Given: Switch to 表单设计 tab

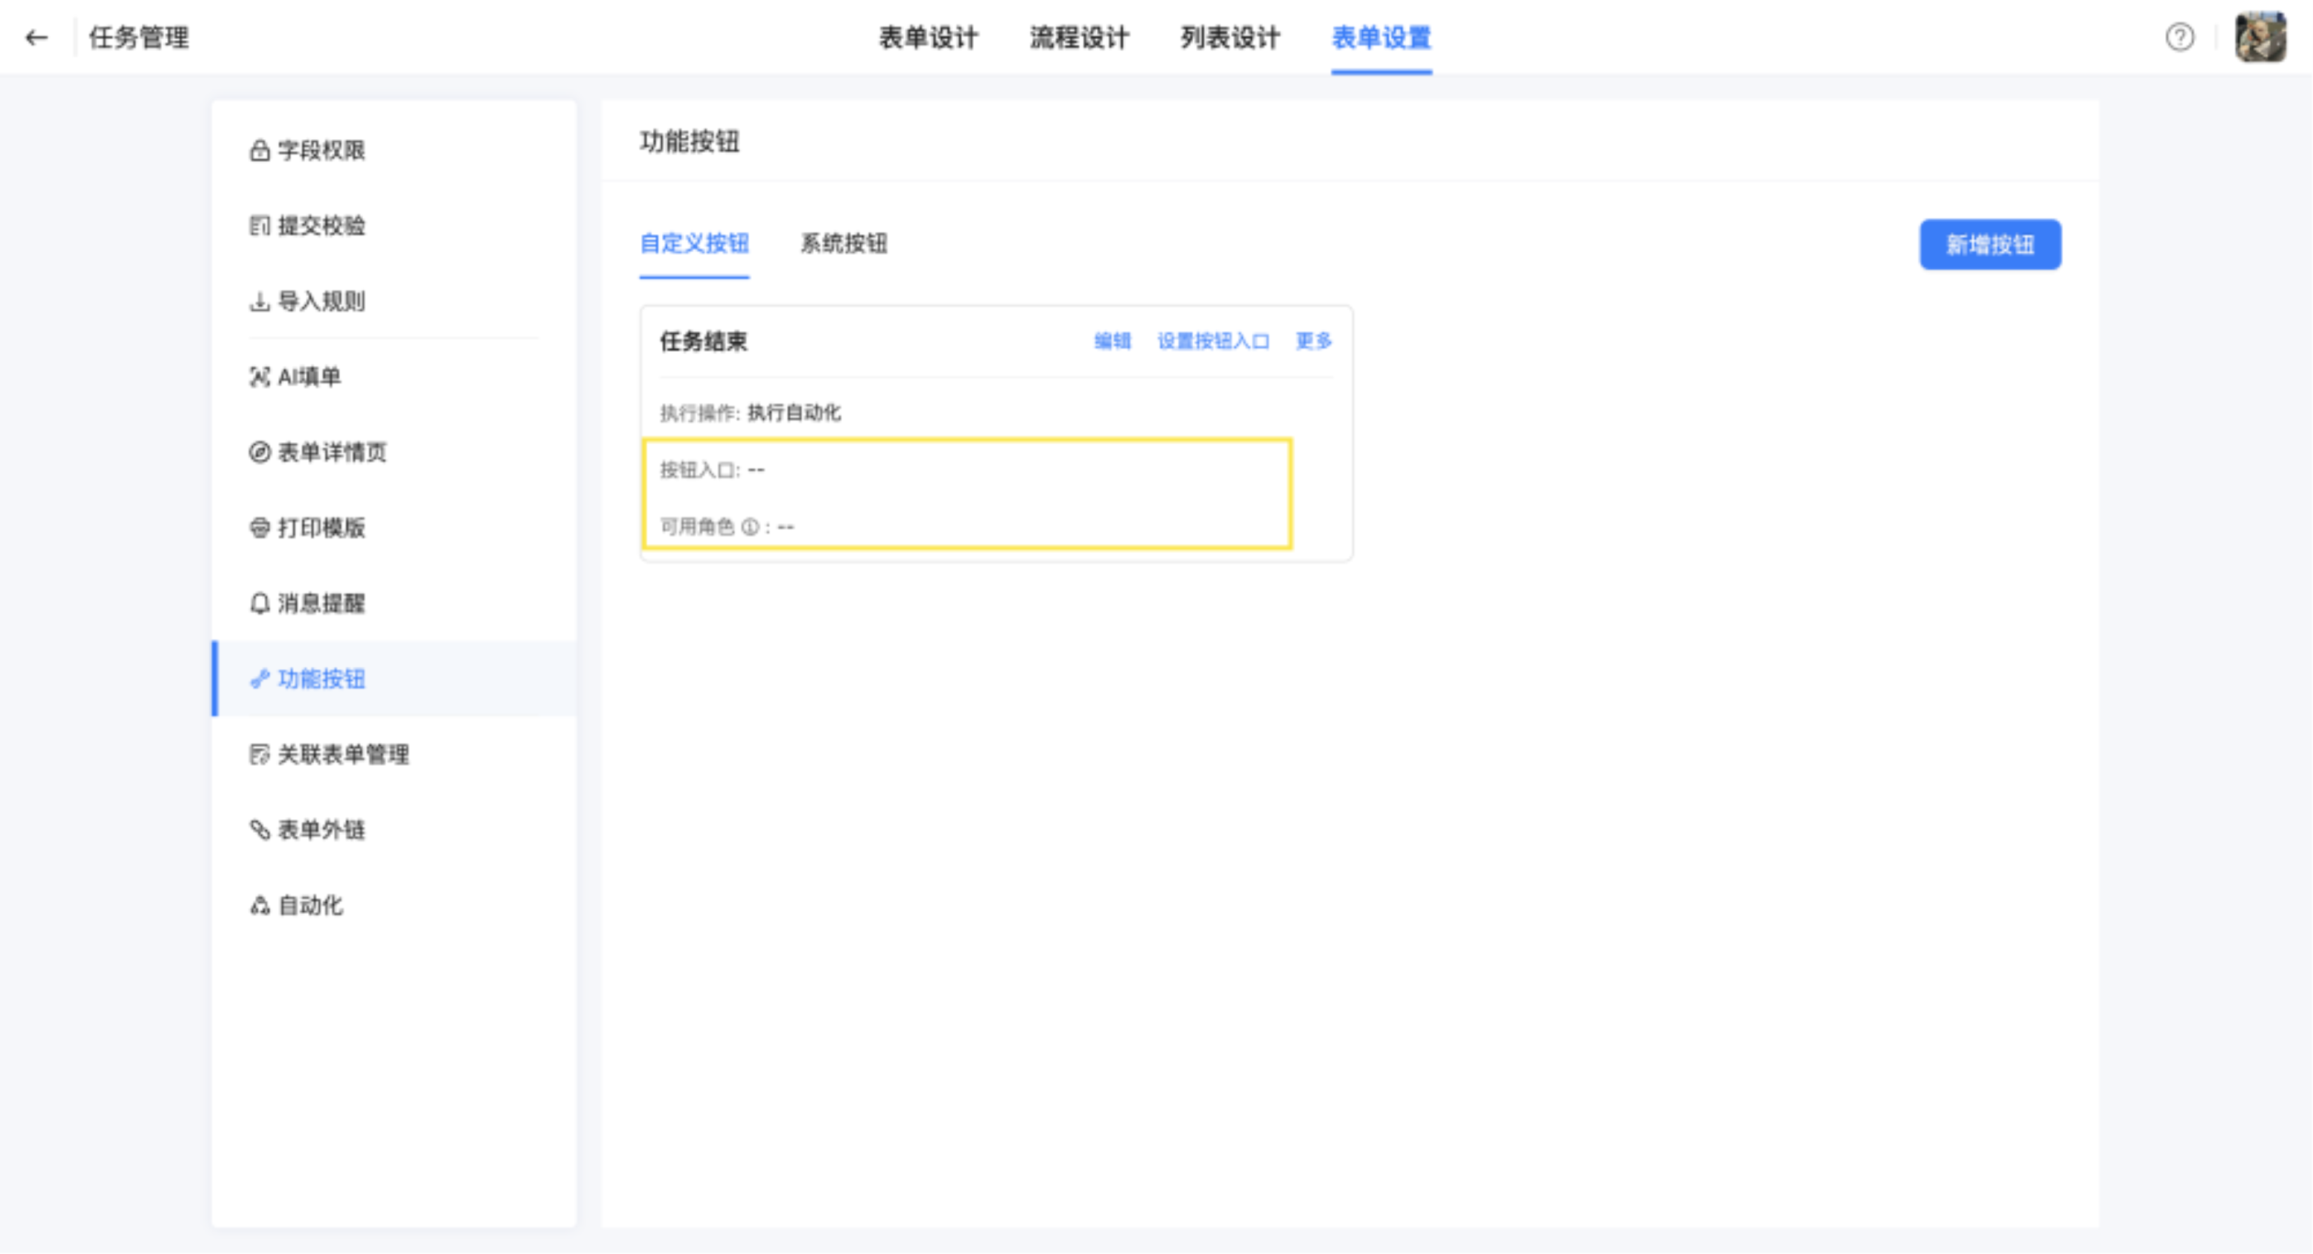Looking at the screenshot, I should pyautogui.click(x=927, y=38).
